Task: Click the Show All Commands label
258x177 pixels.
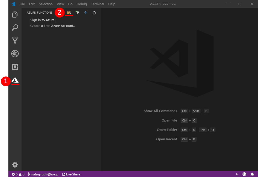Action: click(160, 111)
